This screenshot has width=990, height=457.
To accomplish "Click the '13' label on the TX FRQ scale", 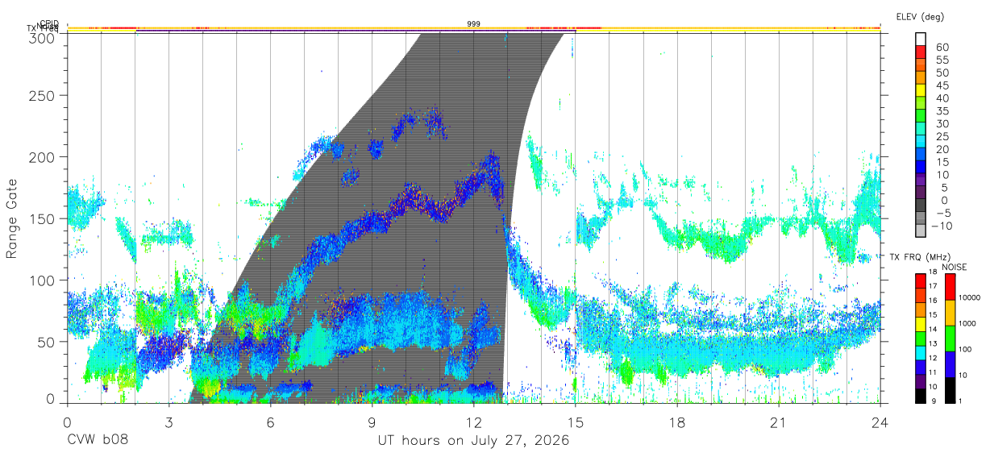I will (934, 344).
